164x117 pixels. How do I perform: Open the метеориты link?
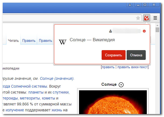click(x=30, y=98)
